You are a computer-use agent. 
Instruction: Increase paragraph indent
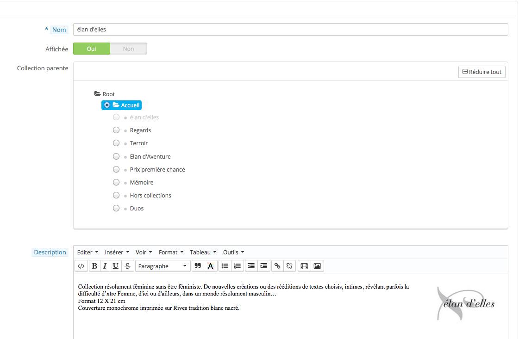coord(264,266)
